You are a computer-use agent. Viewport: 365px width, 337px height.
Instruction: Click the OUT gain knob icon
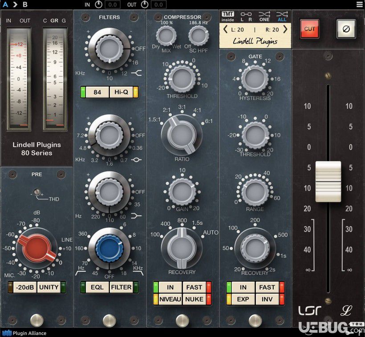coord(145,4)
